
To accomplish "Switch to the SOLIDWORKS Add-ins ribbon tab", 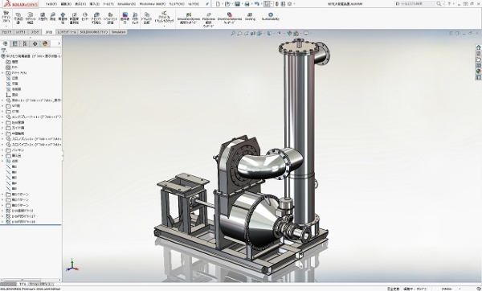I will tap(94, 32).
